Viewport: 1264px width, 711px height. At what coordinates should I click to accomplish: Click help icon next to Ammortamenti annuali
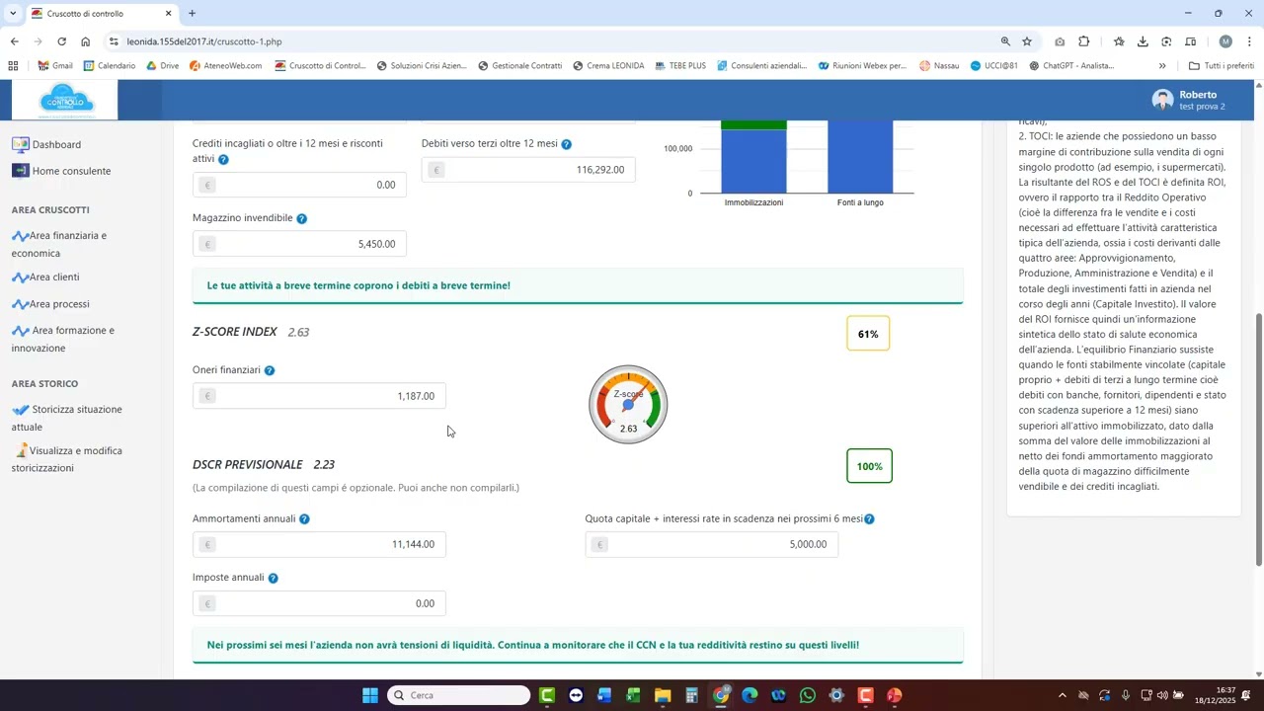click(x=304, y=519)
